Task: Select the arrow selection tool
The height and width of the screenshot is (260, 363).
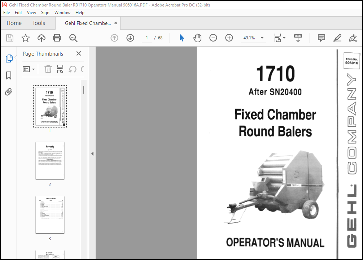Action: click(x=182, y=38)
